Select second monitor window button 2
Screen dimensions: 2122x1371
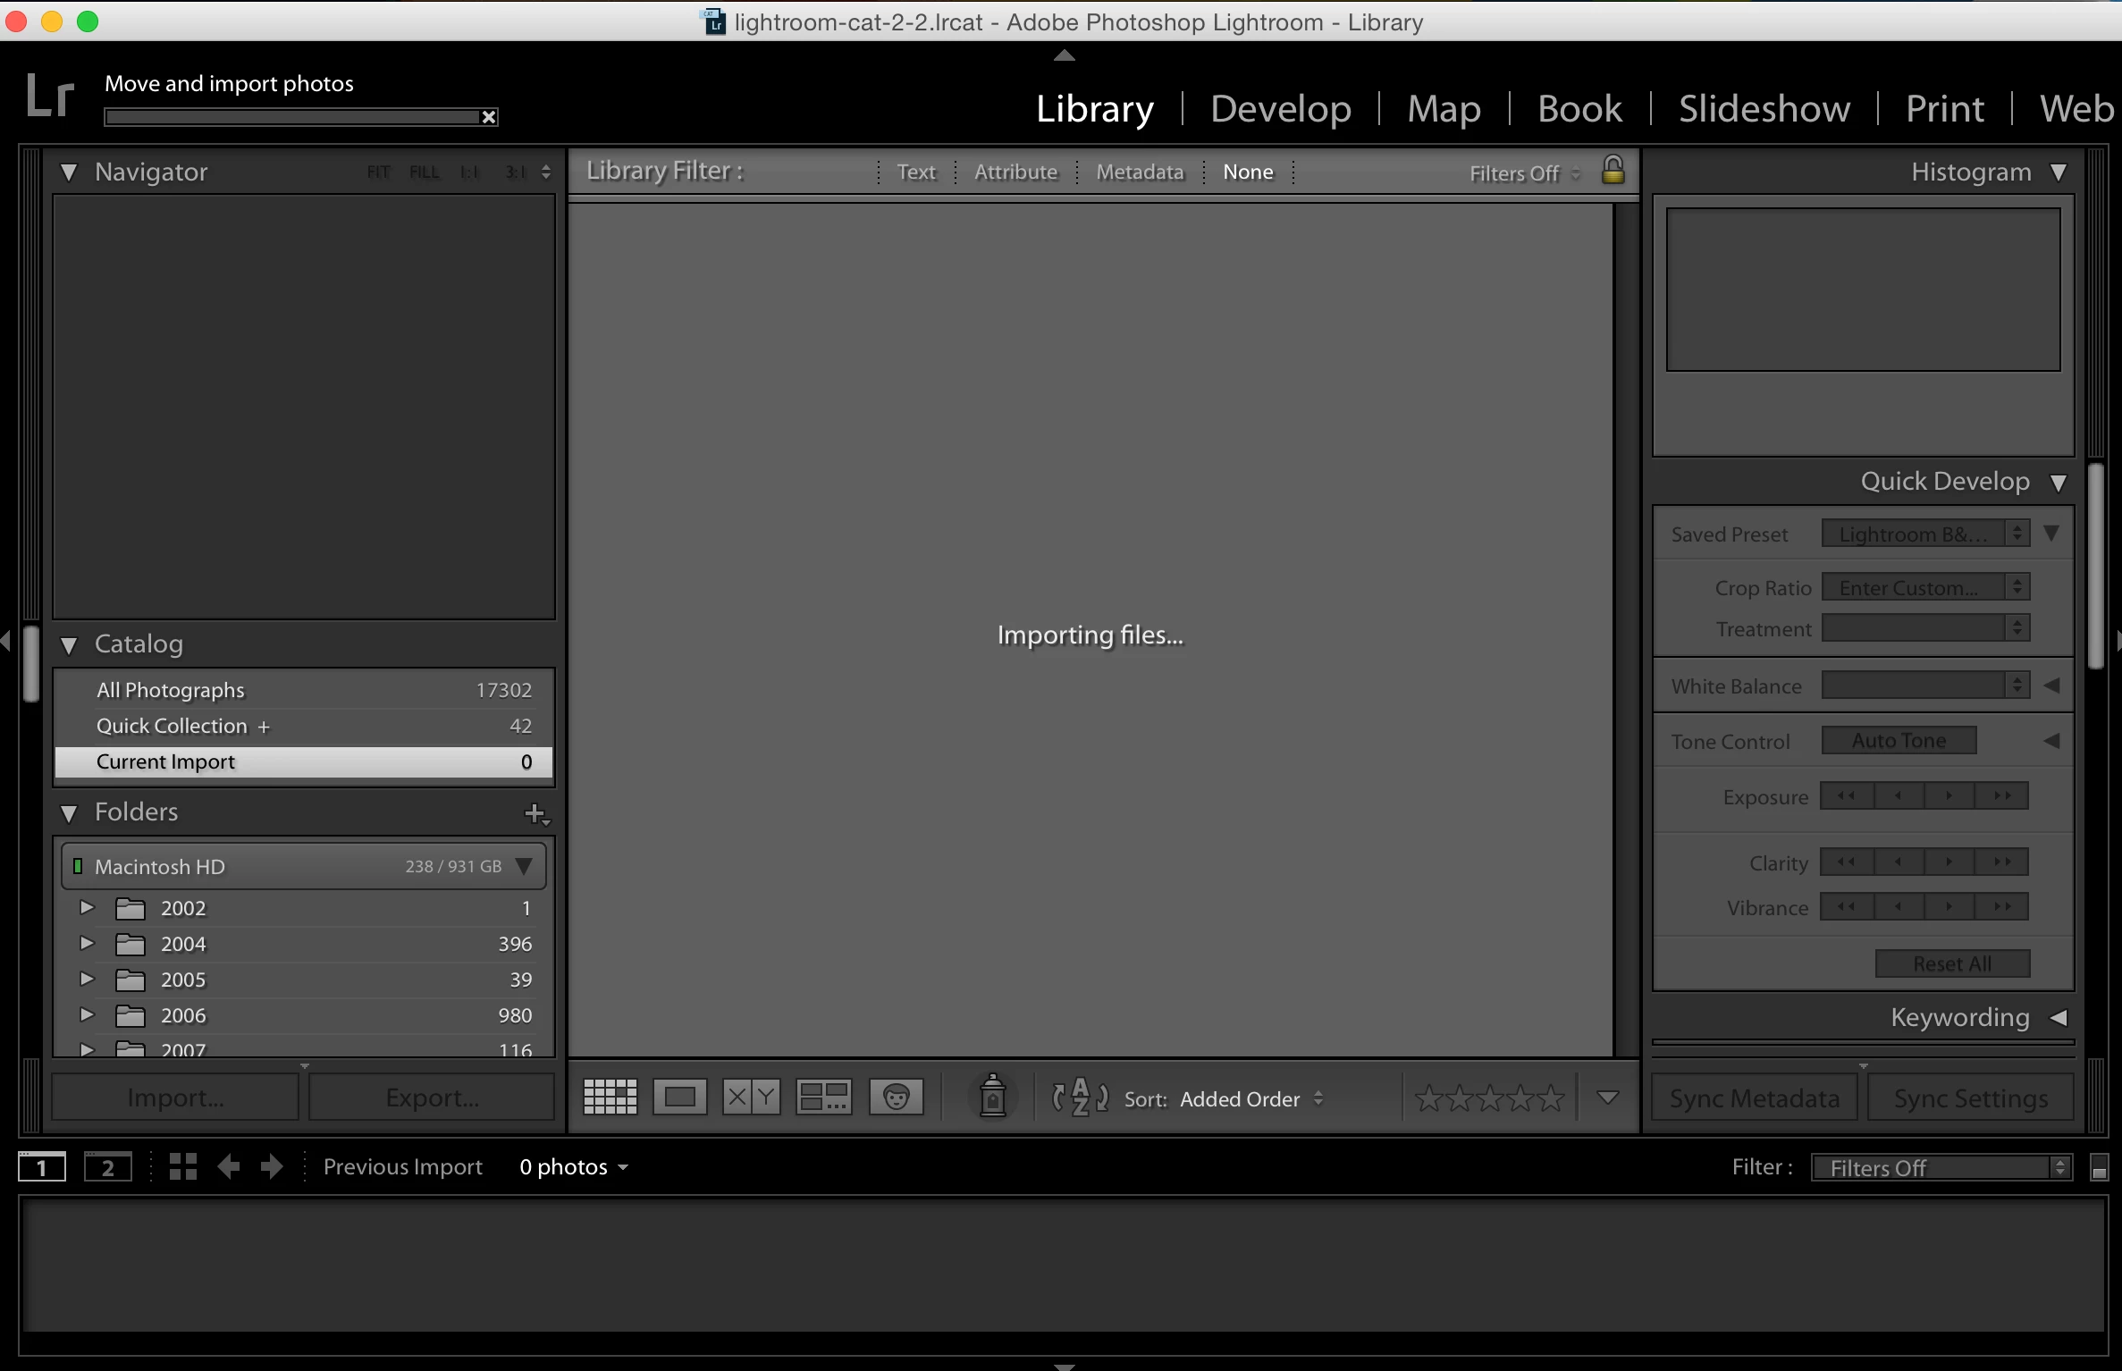coord(107,1167)
